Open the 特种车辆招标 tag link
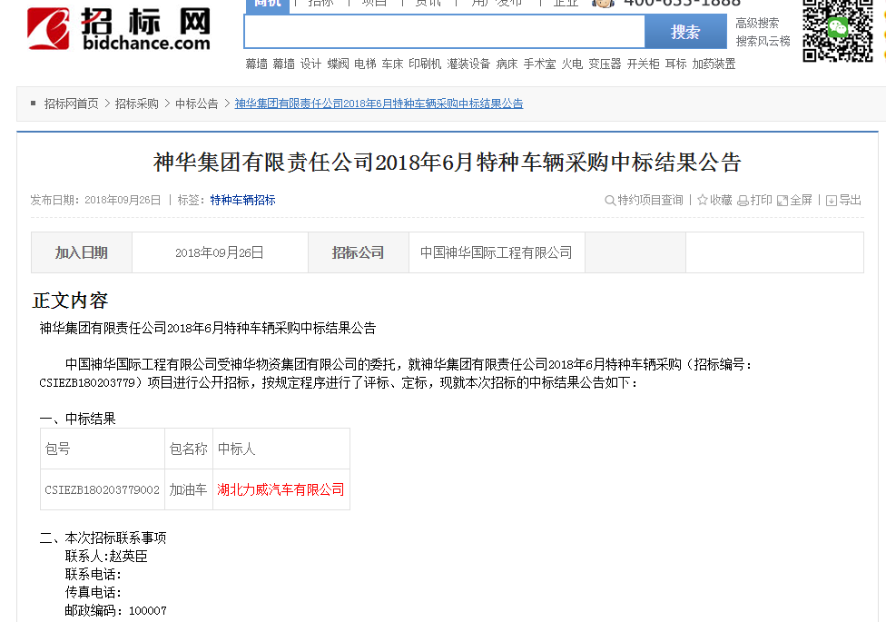Image resolution: width=886 pixels, height=622 pixels. (243, 200)
